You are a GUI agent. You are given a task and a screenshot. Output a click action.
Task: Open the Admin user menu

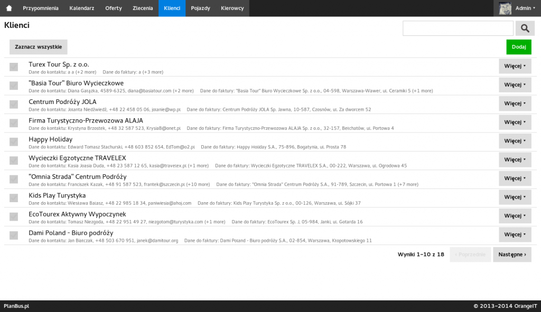[517, 8]
